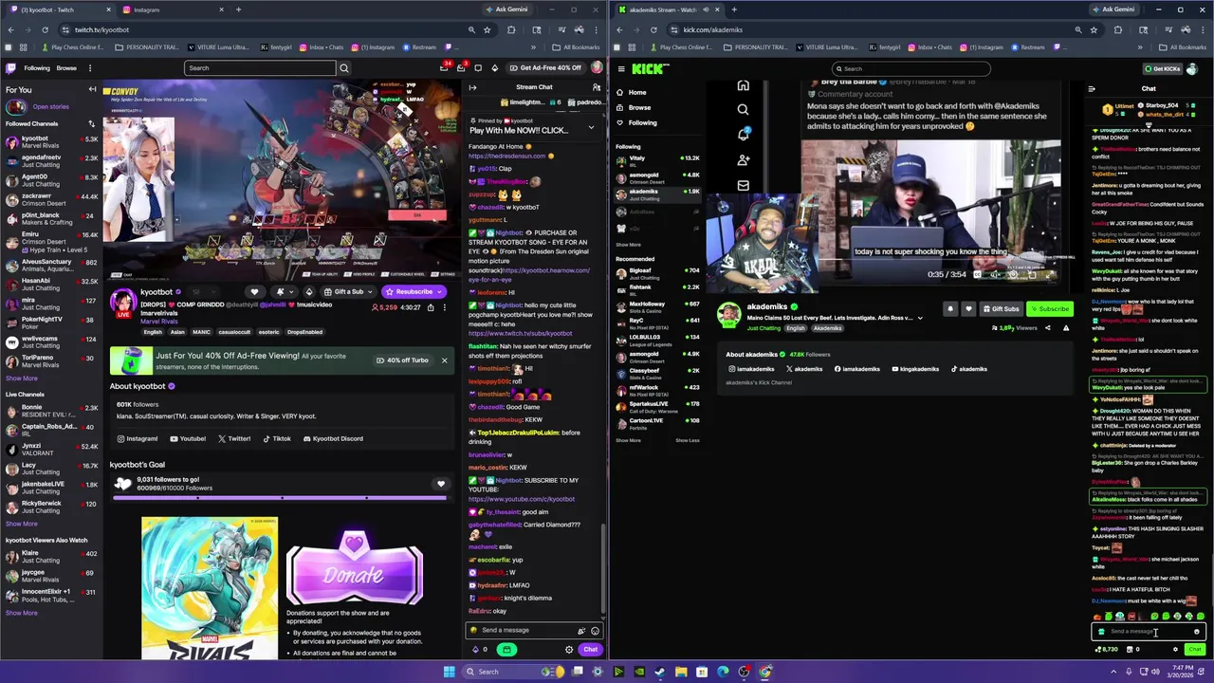Focus the Kick chat message field
The height and width of the screenshot is (683, 1214).
(1147, 632)
